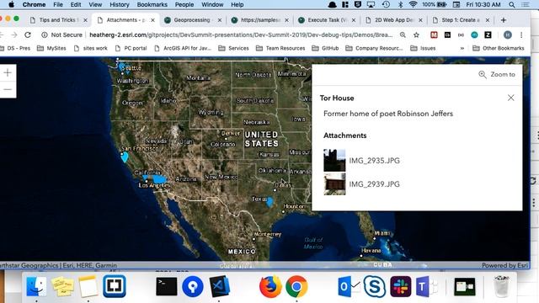
Task: Click the Zoom to action in popup
Action: 497,75
